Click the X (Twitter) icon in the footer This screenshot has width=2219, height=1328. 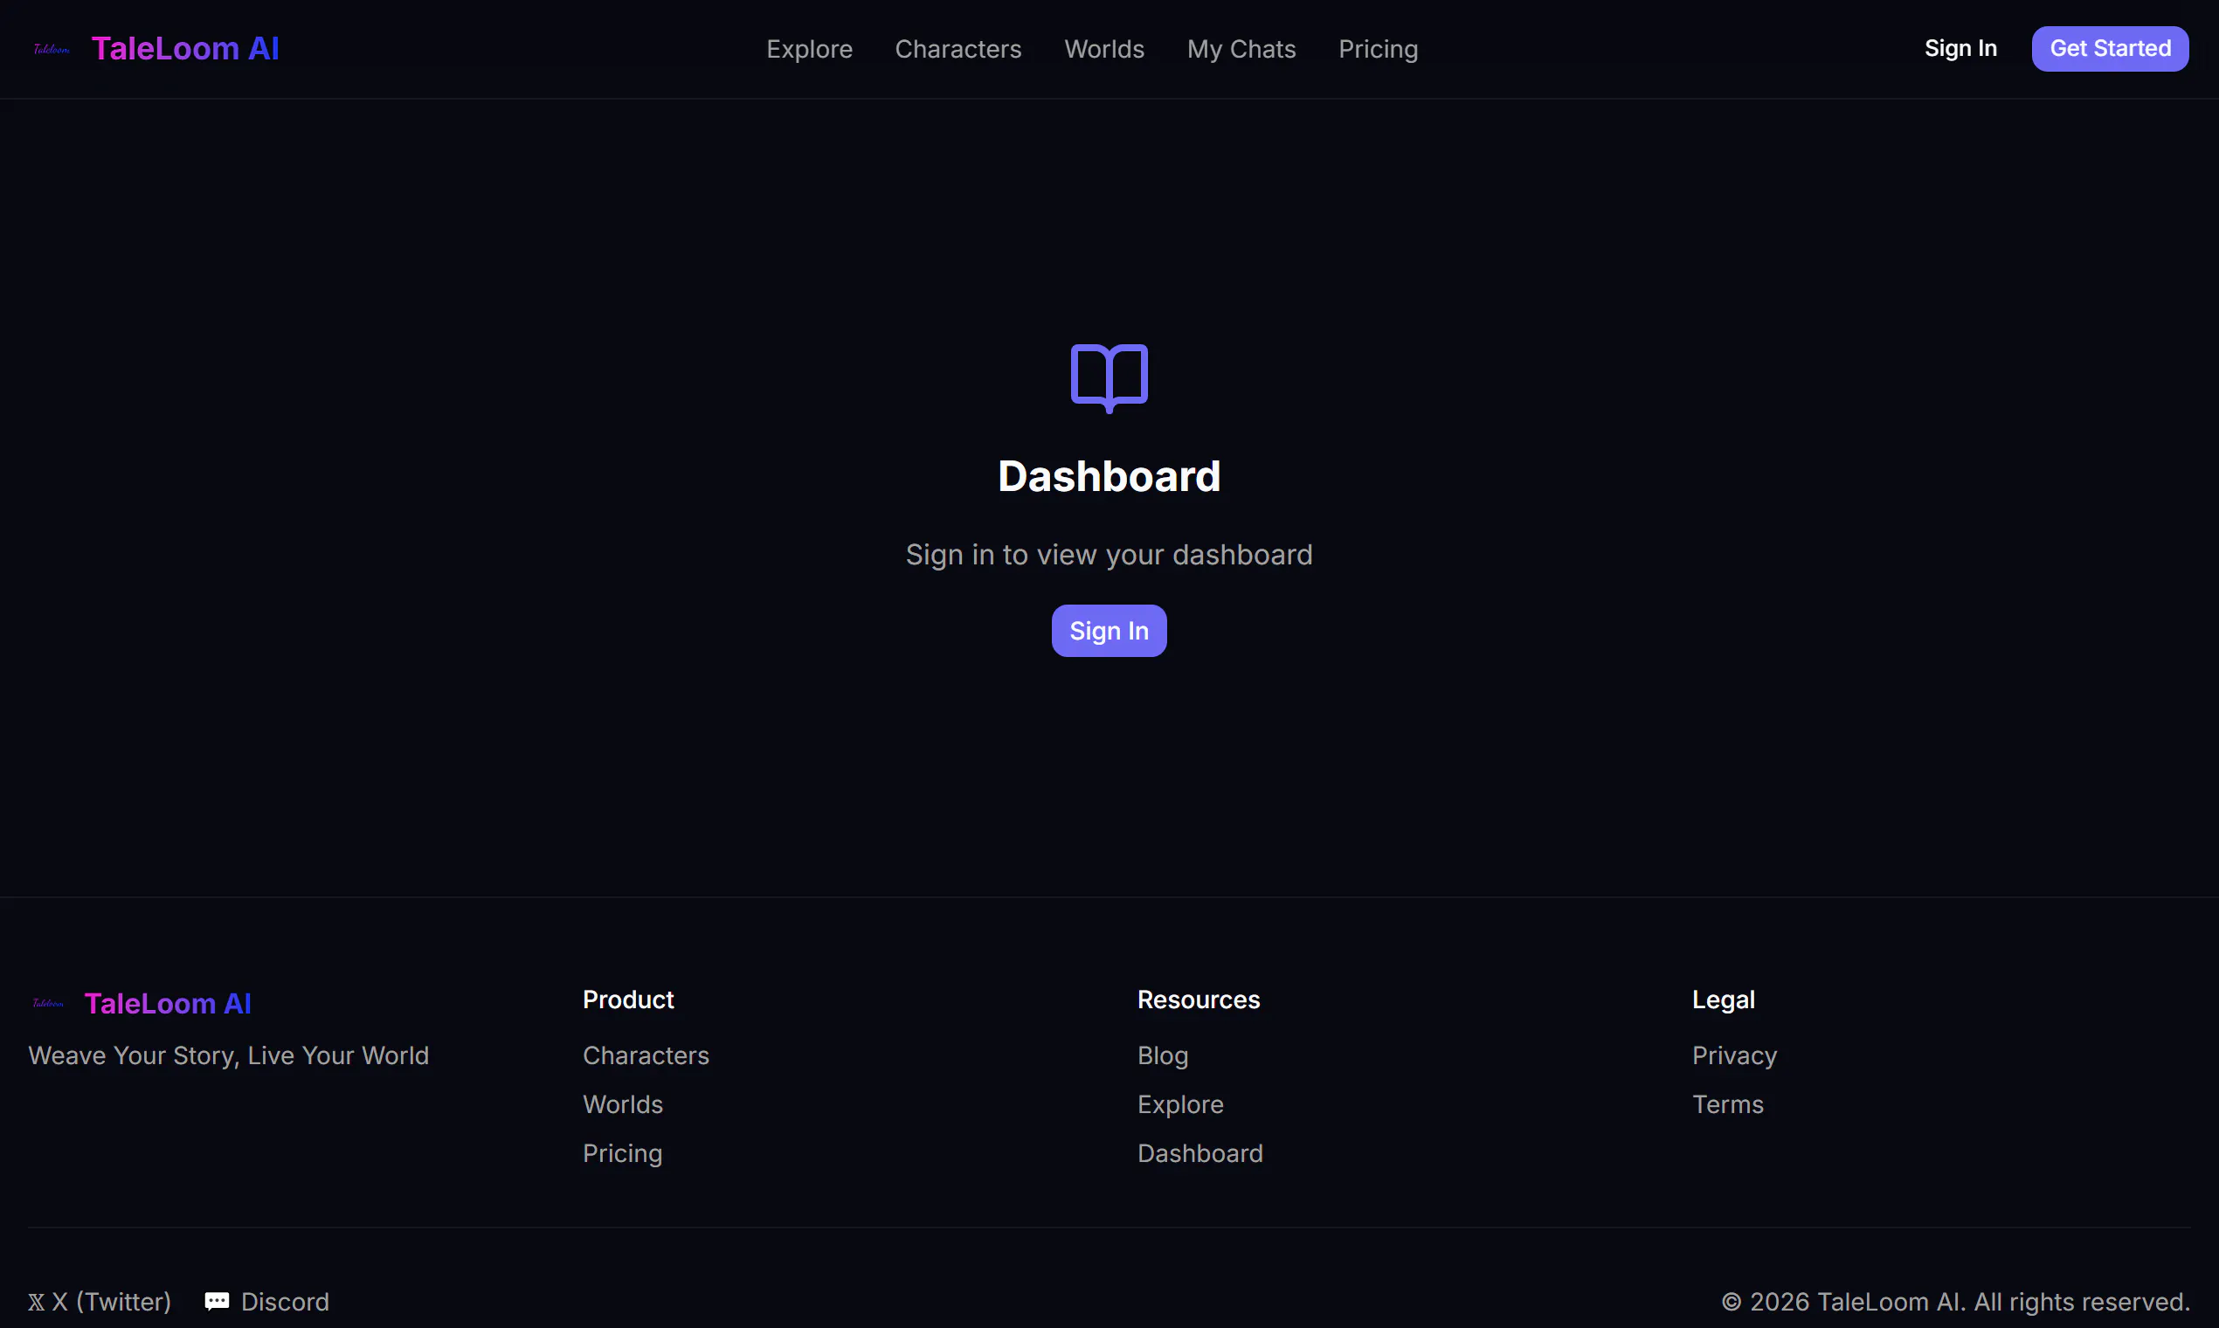click(36, 1302)
